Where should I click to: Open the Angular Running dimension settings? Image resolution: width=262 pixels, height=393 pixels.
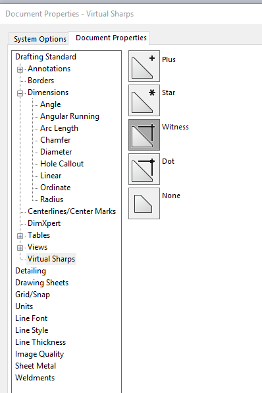click(70, 116)
